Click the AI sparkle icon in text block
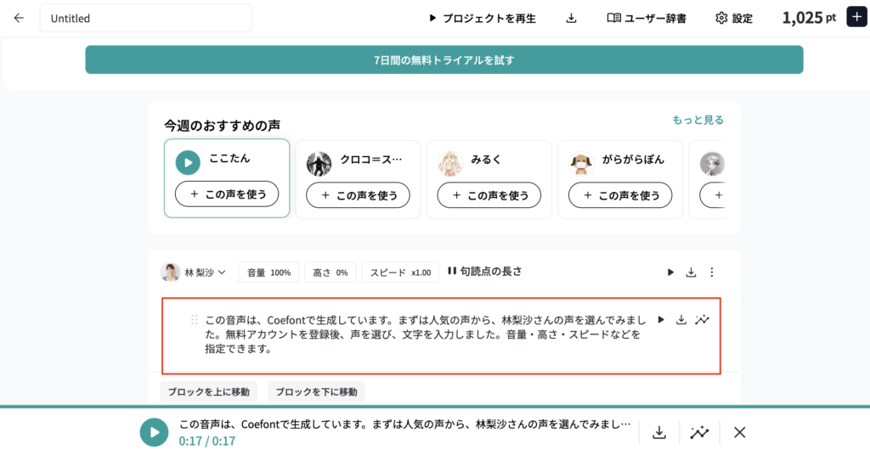 pyautogui.click(x=702, y=320)
